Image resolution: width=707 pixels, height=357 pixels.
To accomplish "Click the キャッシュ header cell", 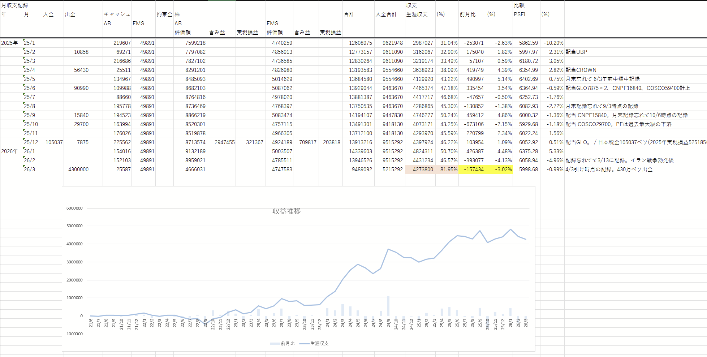I will [117, 14].
